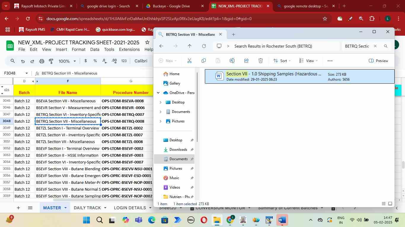405x227 pixels.
Task: Print the spreadsheet
Action: [42, 61]
